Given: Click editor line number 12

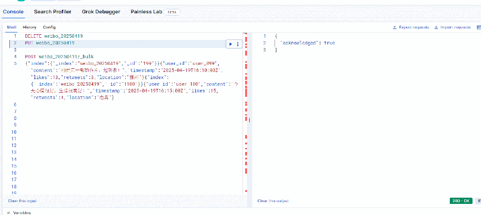Looking at the screenshot, I should pyautogui.click(x=14, y=146).
